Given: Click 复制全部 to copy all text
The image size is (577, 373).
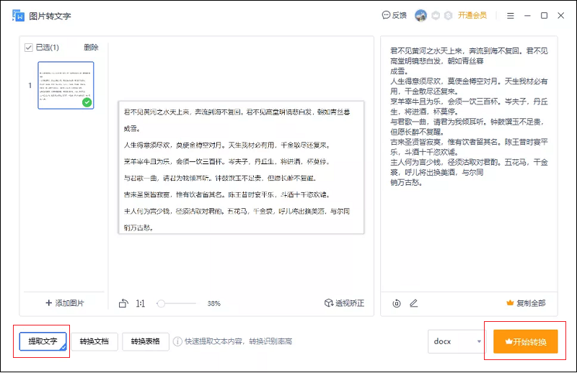Looking at the screenshot, I should pyautogui.click(x=531, y=303).
